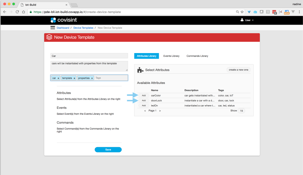Add the doorLock attribute
This screenshot has width=303, height=175.
tap(144, 100)
